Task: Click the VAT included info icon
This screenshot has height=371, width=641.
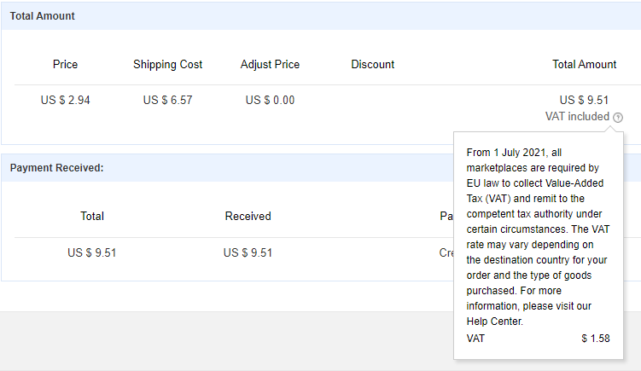Action: click(x=618, y=117)
